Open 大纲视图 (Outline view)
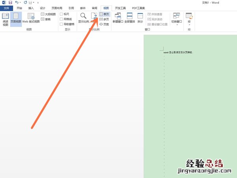The height and width of the screenshot is (178, 237). pyautogui.click(x=48, y=14)
